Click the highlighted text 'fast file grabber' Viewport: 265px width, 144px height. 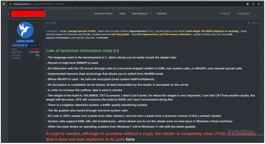click(120, 35)
